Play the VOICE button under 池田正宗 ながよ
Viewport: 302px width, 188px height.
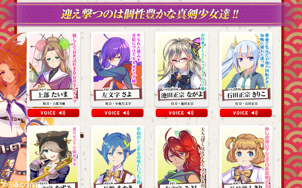182,113
